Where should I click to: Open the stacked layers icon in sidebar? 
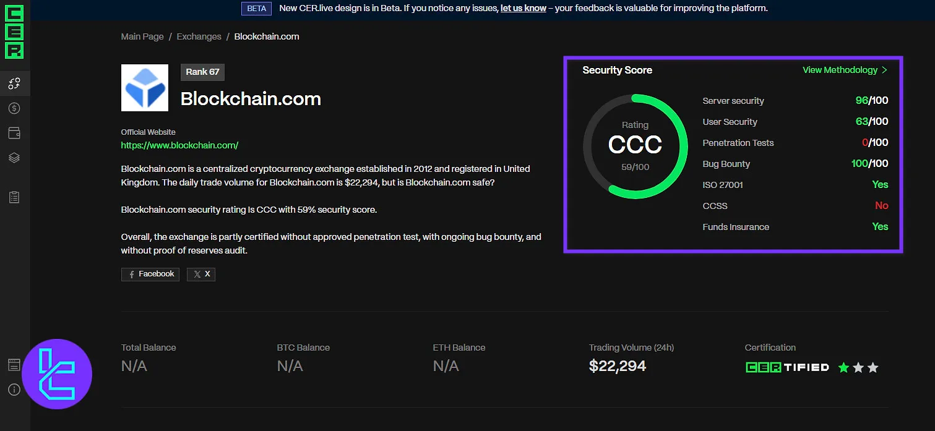(x=14, y=158)
